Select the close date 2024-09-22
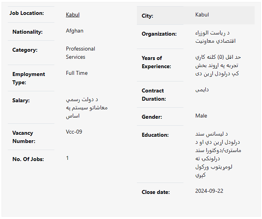The width and height of the screenshot is (262, 219). [x=209, y=191]
